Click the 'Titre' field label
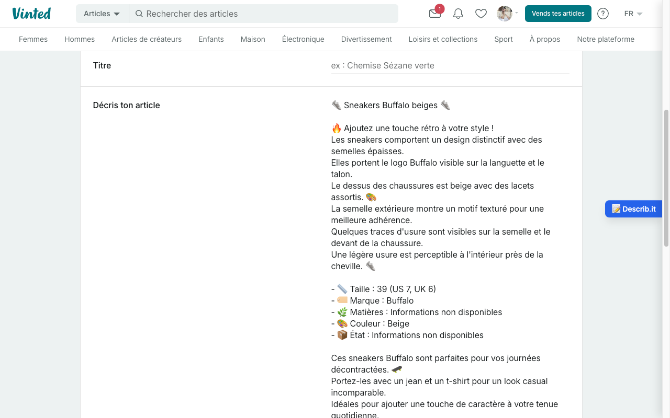Viewport: 670px width, 418px height. (x=102, y=66)
